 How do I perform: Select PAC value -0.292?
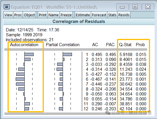(x=110, y=64)
